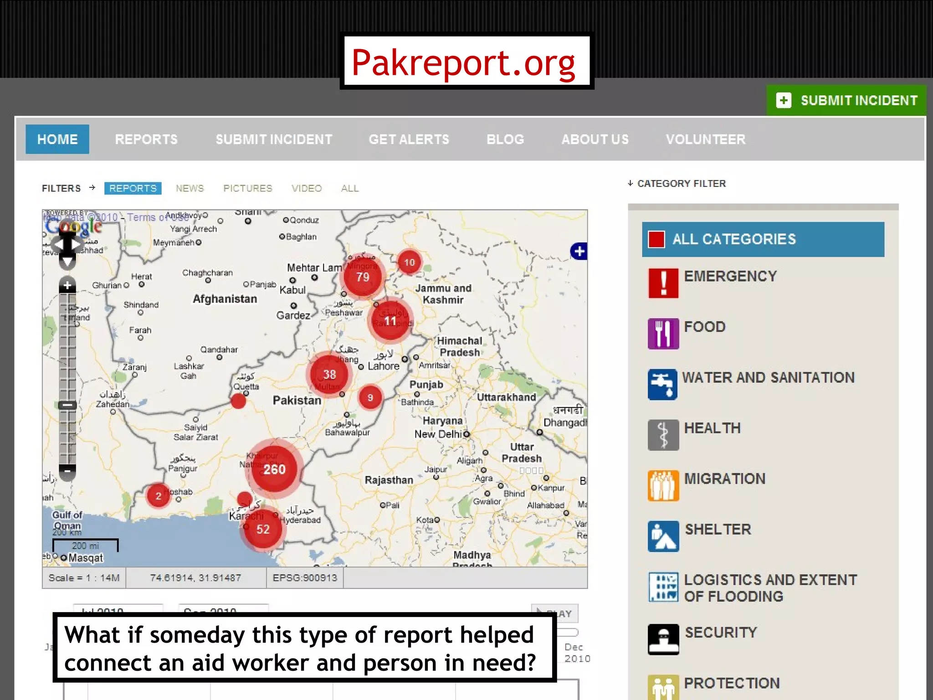933x700 pixels.
Task: Click the Kabul label on map
Action: point(292,290)
